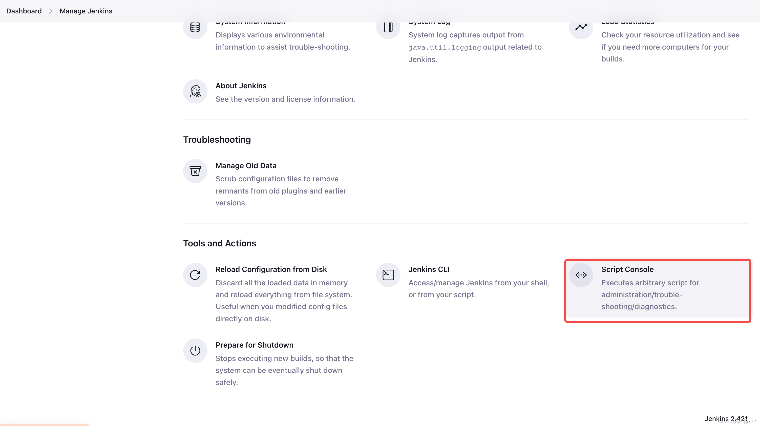The width and height of the screenshot is (760, 426).
Task: Open the About Jenkins link
Action: pyautogui.click(x=241, y=86)
